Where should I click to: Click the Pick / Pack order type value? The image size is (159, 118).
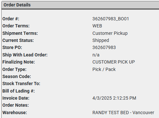pyautogui.click(x=104, y=69)
